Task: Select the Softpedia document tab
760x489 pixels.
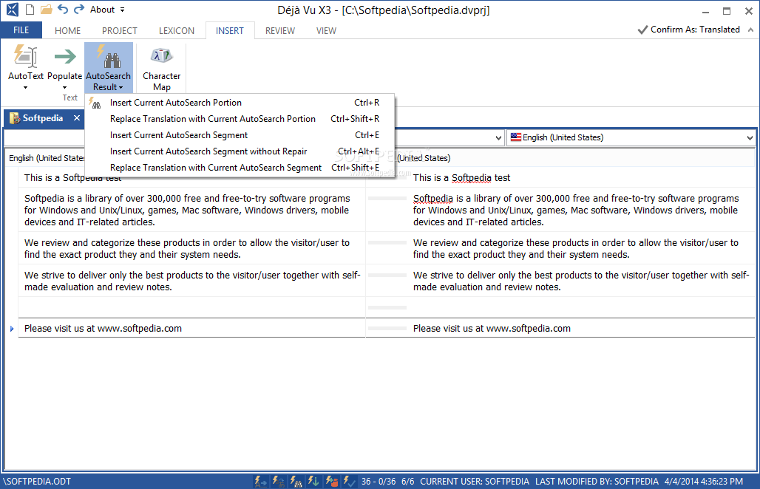Action: [42, 118]
